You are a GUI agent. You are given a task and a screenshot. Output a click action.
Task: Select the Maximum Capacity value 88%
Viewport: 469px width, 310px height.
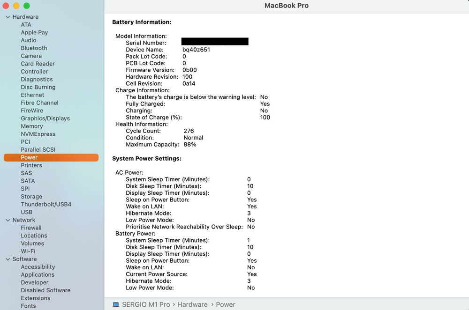190,145
